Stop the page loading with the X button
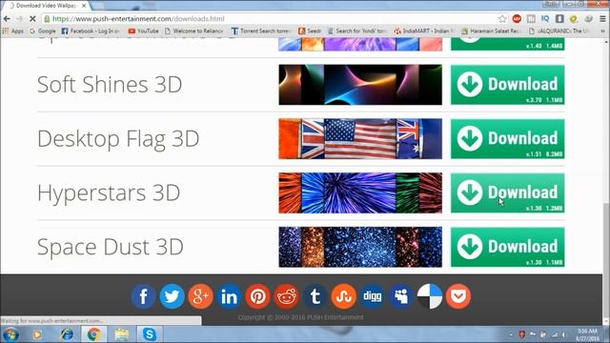 [x=32, y=19]
